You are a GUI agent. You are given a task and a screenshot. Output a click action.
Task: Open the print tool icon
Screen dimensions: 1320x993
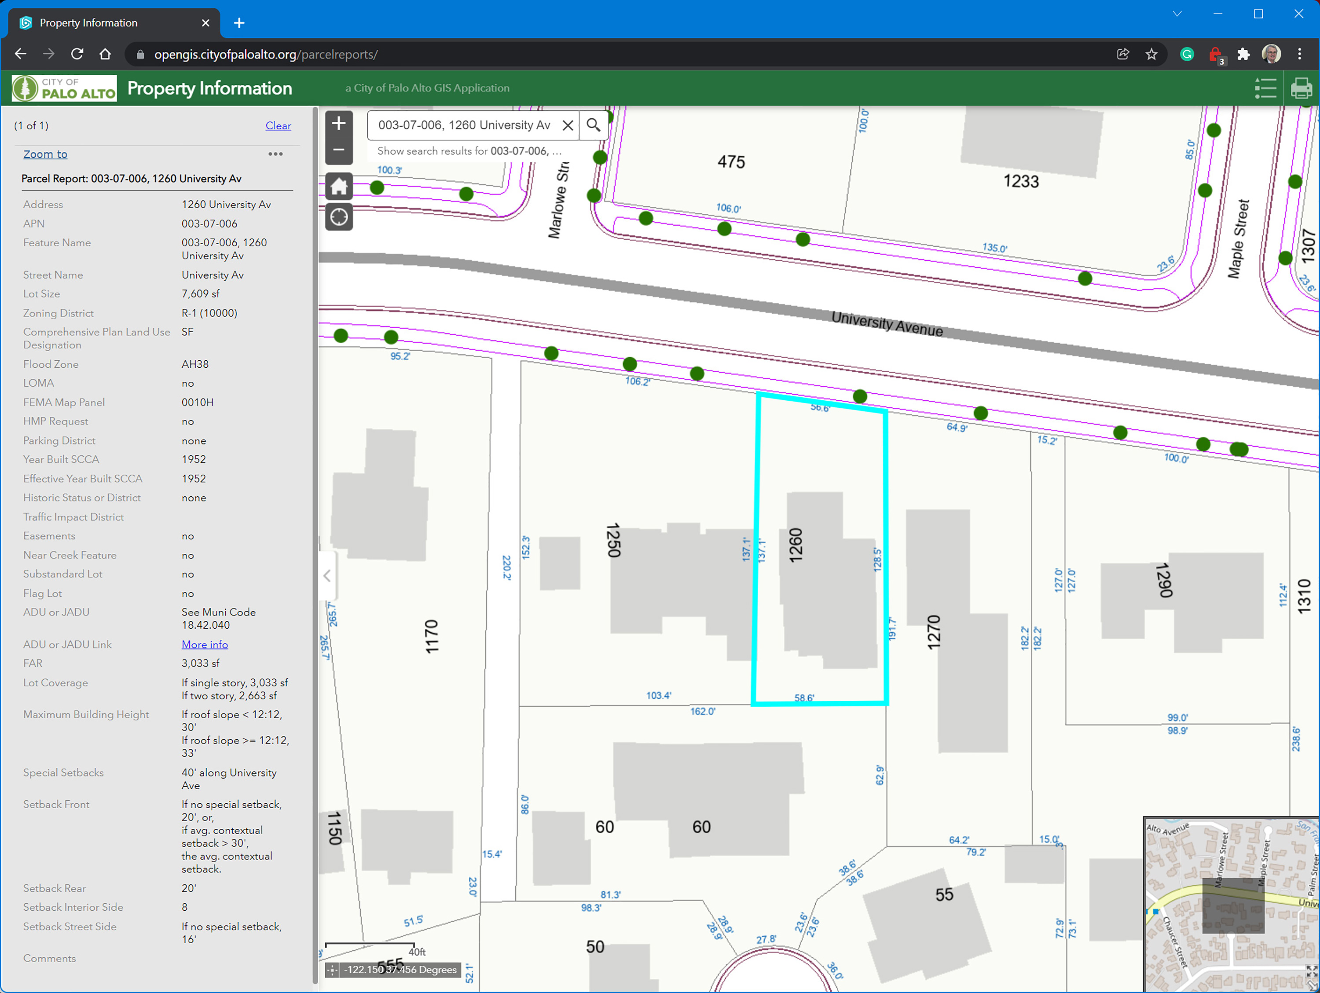1301,88
